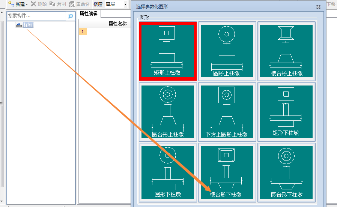Click the search magnifier icon
This screenshot has width=337, height=207.
(x=71, y=16)
